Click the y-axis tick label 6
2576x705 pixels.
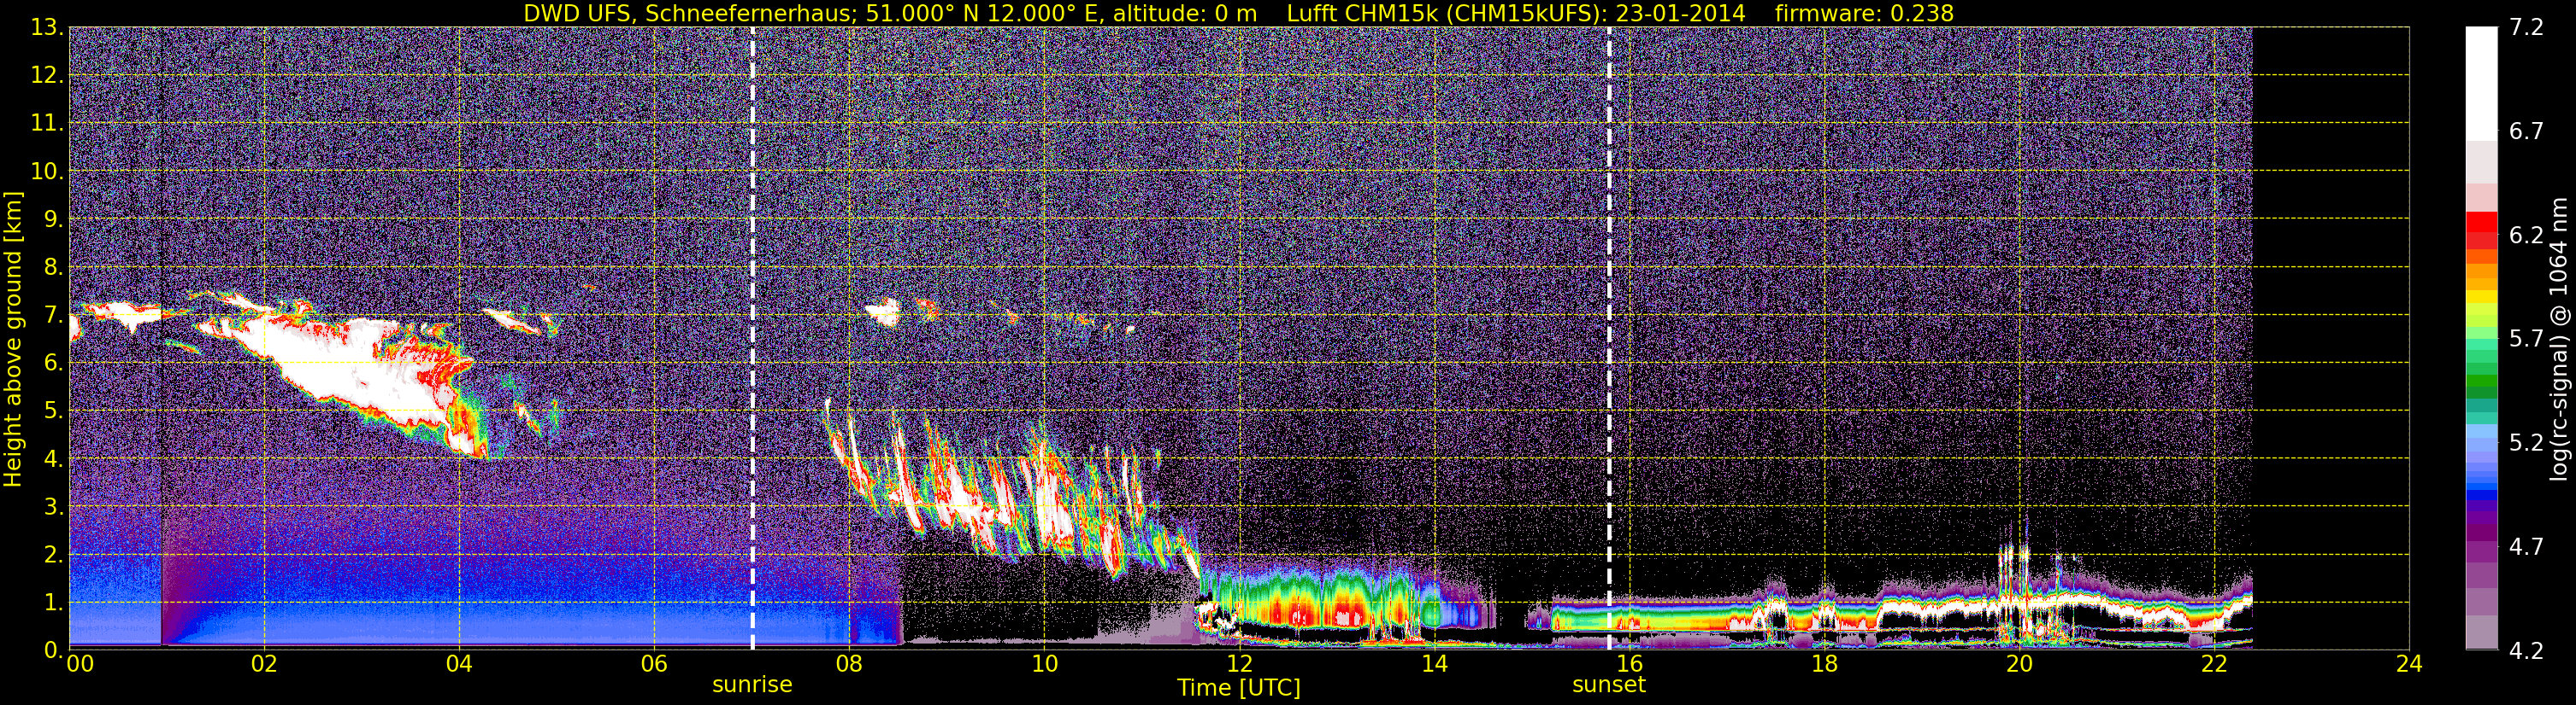point(52,363)
